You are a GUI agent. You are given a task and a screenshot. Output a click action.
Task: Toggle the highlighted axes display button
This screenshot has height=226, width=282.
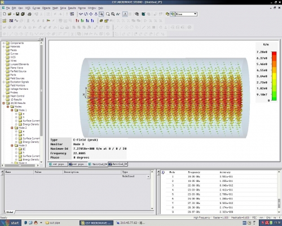coord(125,14)
